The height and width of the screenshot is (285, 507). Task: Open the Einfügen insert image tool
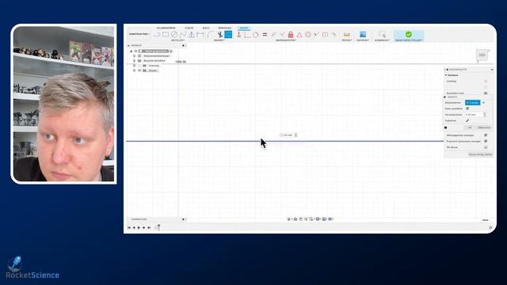click(x=363, y=34)
